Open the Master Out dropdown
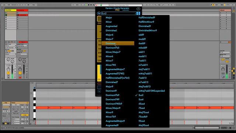Screen dimensions: 236x133 point(225,56)
